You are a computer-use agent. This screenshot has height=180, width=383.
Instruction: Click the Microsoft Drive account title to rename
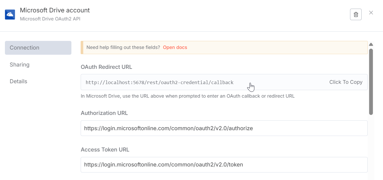pos(55,10)
